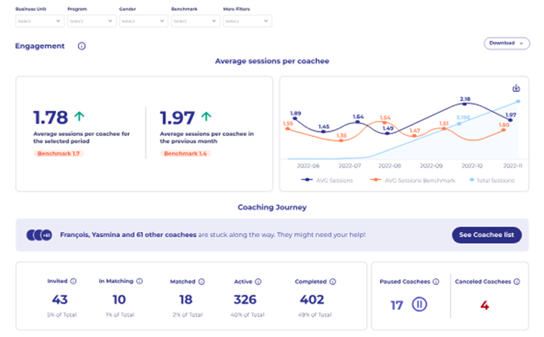Viewport: 544px width, 337px height.
Task: Show info for the Invited metric
Action: (x=73, y=281)
